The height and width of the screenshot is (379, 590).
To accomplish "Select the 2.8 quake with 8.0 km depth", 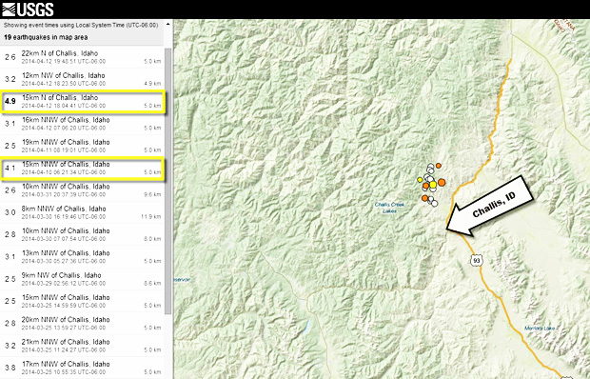I will [82, 235].
